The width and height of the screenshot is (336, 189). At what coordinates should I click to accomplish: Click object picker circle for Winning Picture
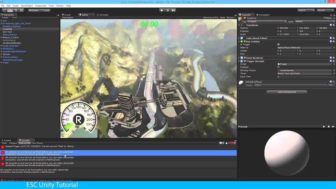tap(334, 70)
